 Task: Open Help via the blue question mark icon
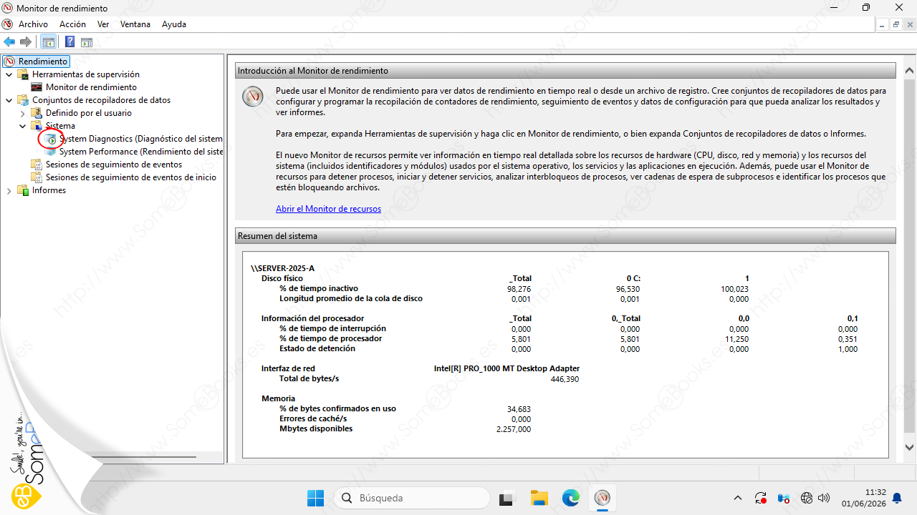69,42
